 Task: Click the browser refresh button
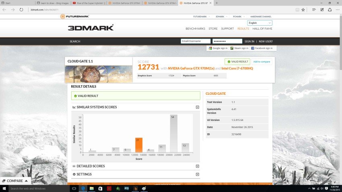pos(22,9)
